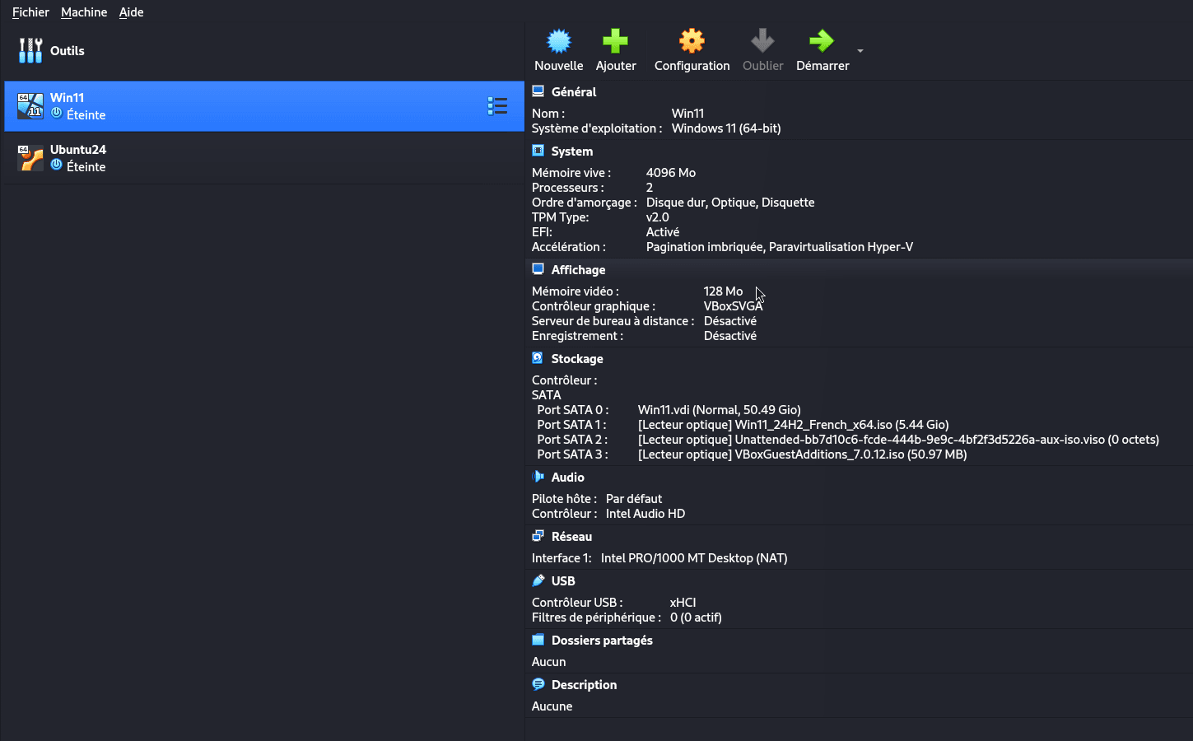
Task: Click Win11.vdi disk on SATA port 0
Action: [x=720, y=410]
